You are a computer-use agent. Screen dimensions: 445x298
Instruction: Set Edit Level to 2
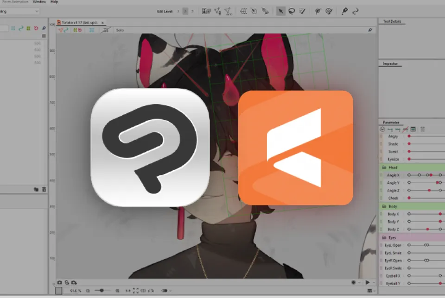click(x=185, y=11)
